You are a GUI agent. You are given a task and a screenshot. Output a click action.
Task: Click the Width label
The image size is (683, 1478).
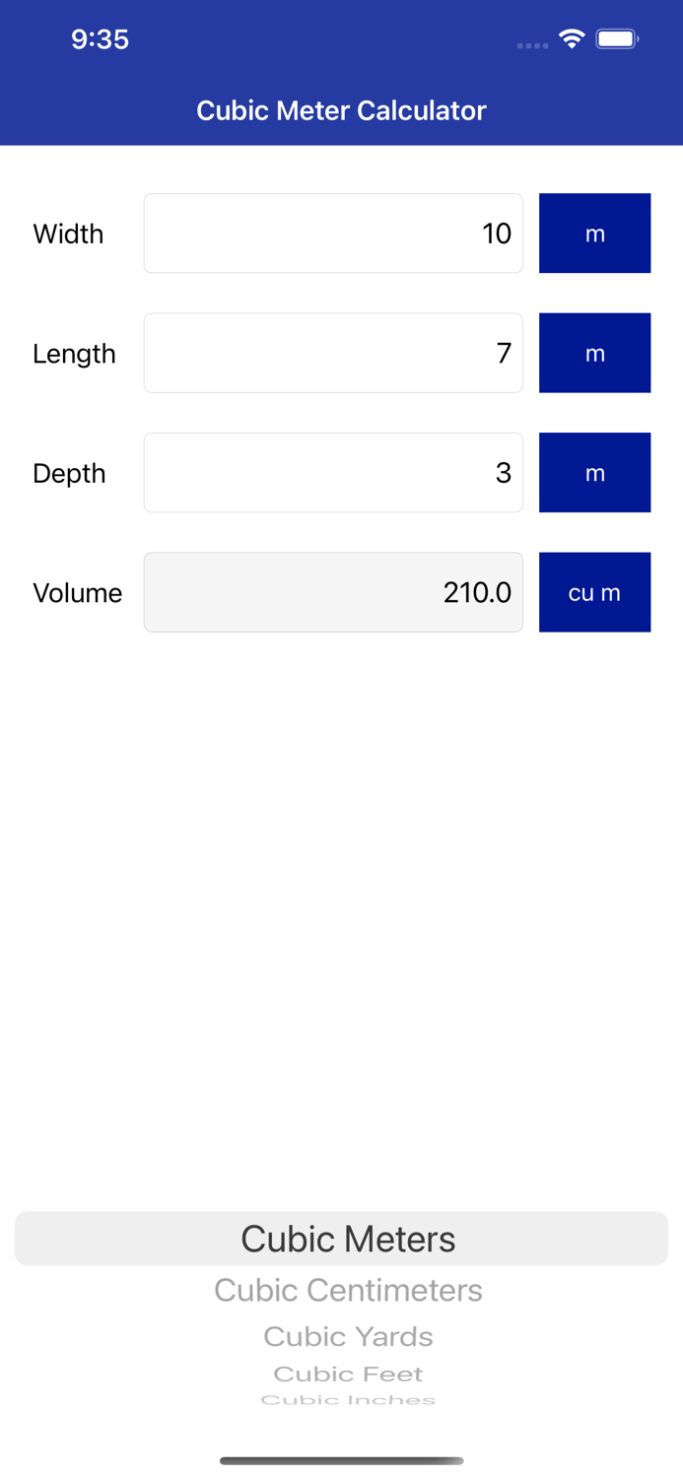coord(68,233)
